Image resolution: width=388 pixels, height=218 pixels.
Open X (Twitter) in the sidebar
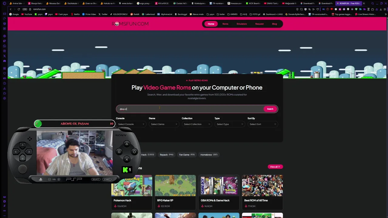tap(4, 56)
